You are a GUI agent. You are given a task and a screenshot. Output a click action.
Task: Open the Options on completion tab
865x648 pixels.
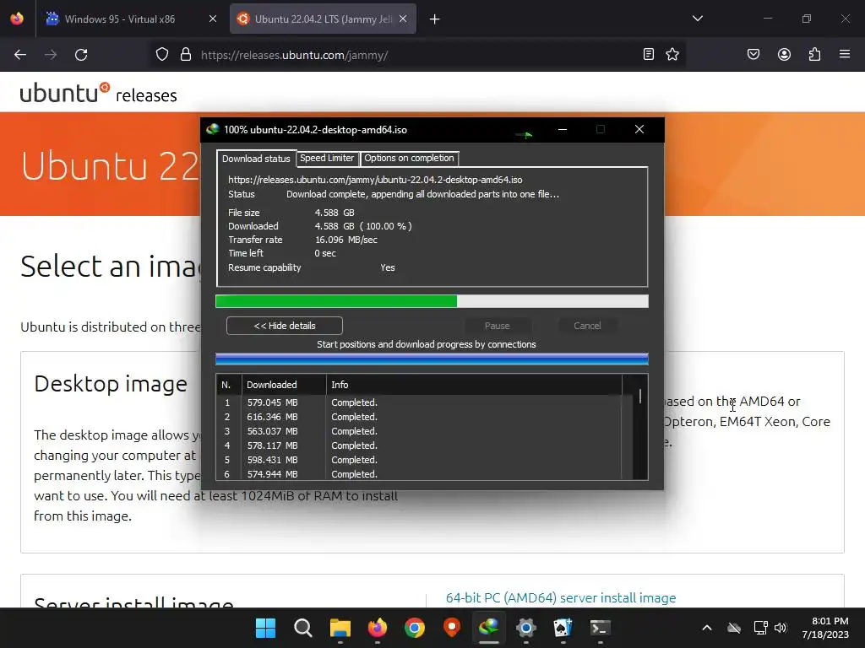pos(409,158)
